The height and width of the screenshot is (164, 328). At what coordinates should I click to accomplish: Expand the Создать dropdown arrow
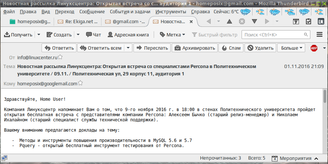coord(78,35)
